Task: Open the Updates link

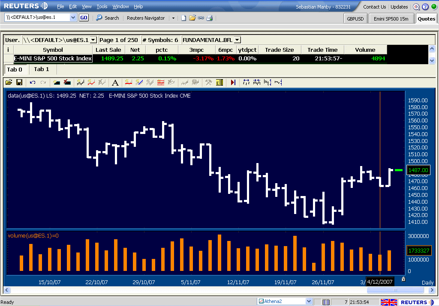Action: coord(399,7)
